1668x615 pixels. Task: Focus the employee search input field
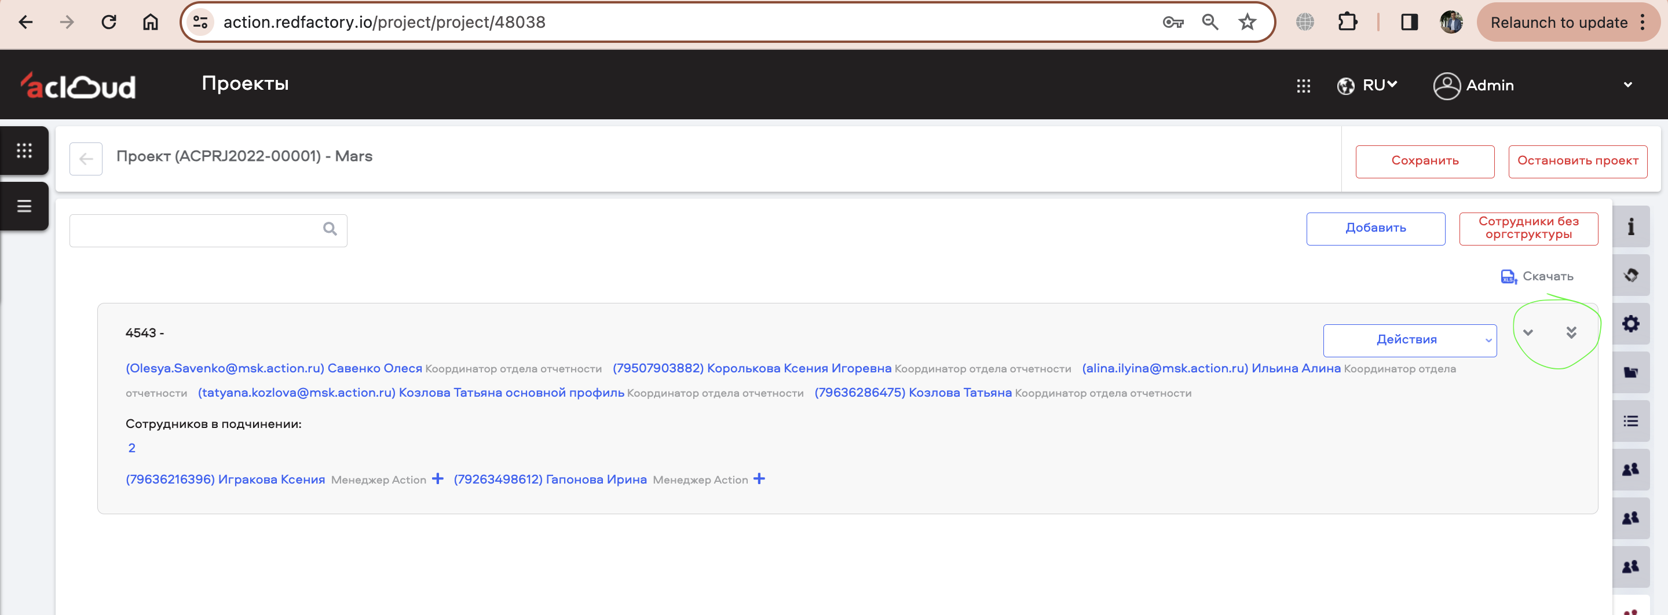click(208, 230)
